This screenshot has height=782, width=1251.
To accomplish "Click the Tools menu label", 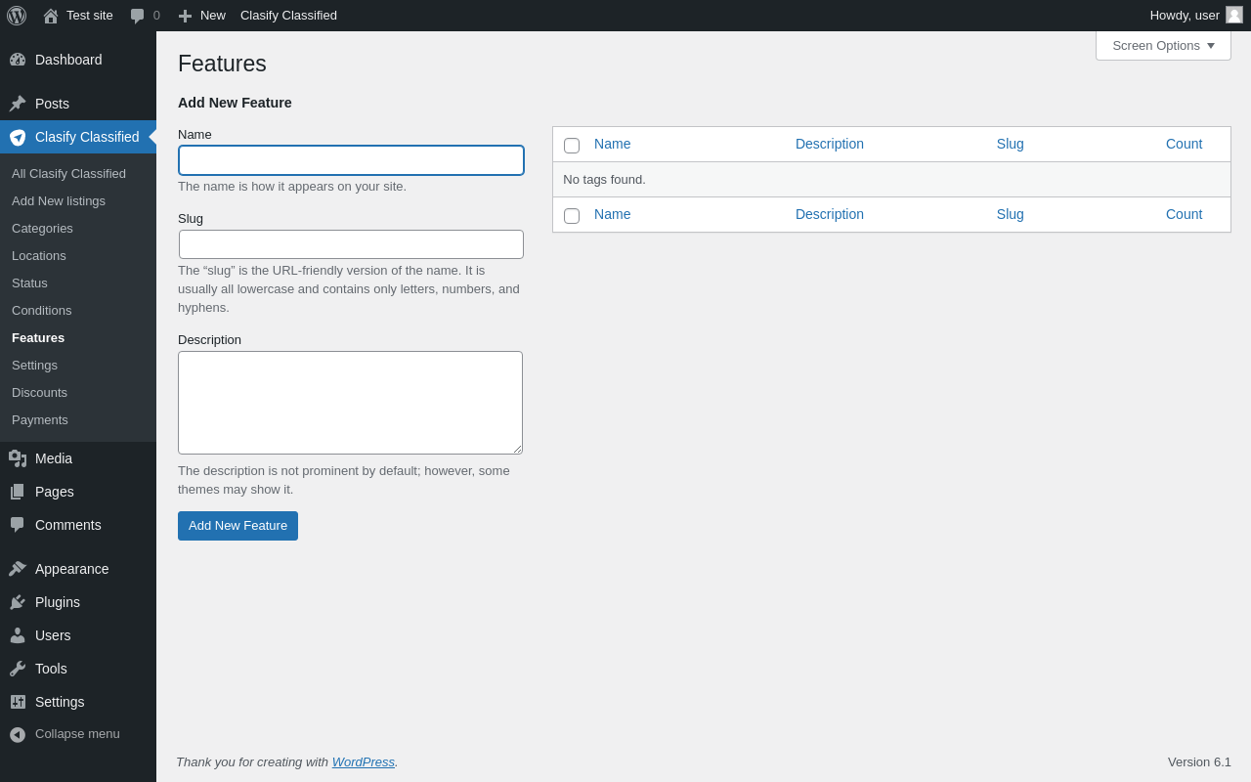I will click(51, 669).
